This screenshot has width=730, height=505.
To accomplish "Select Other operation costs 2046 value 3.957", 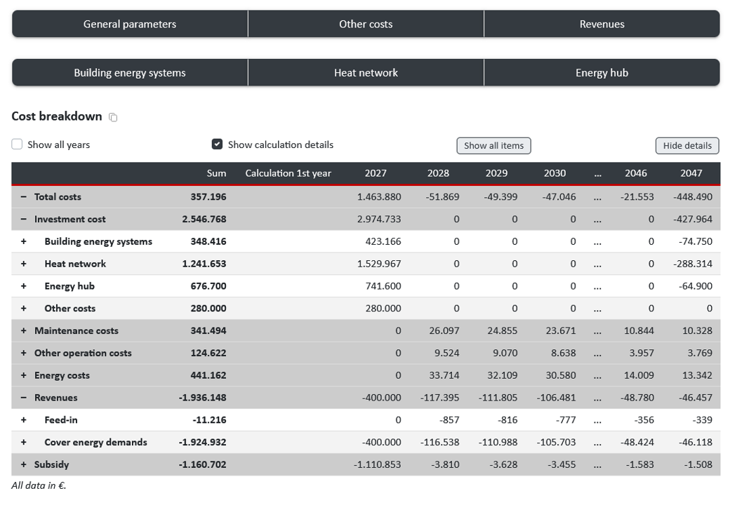I will tap(642, 353).
